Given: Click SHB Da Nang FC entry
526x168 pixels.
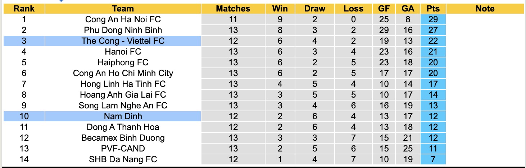Looking at the screenshot, I should point(123,159).
